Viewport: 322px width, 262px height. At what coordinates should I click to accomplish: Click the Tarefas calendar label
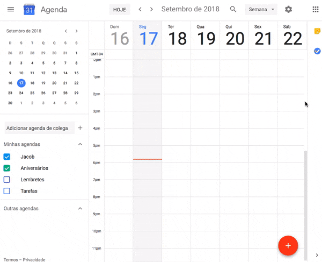click(x=29, y=191)
